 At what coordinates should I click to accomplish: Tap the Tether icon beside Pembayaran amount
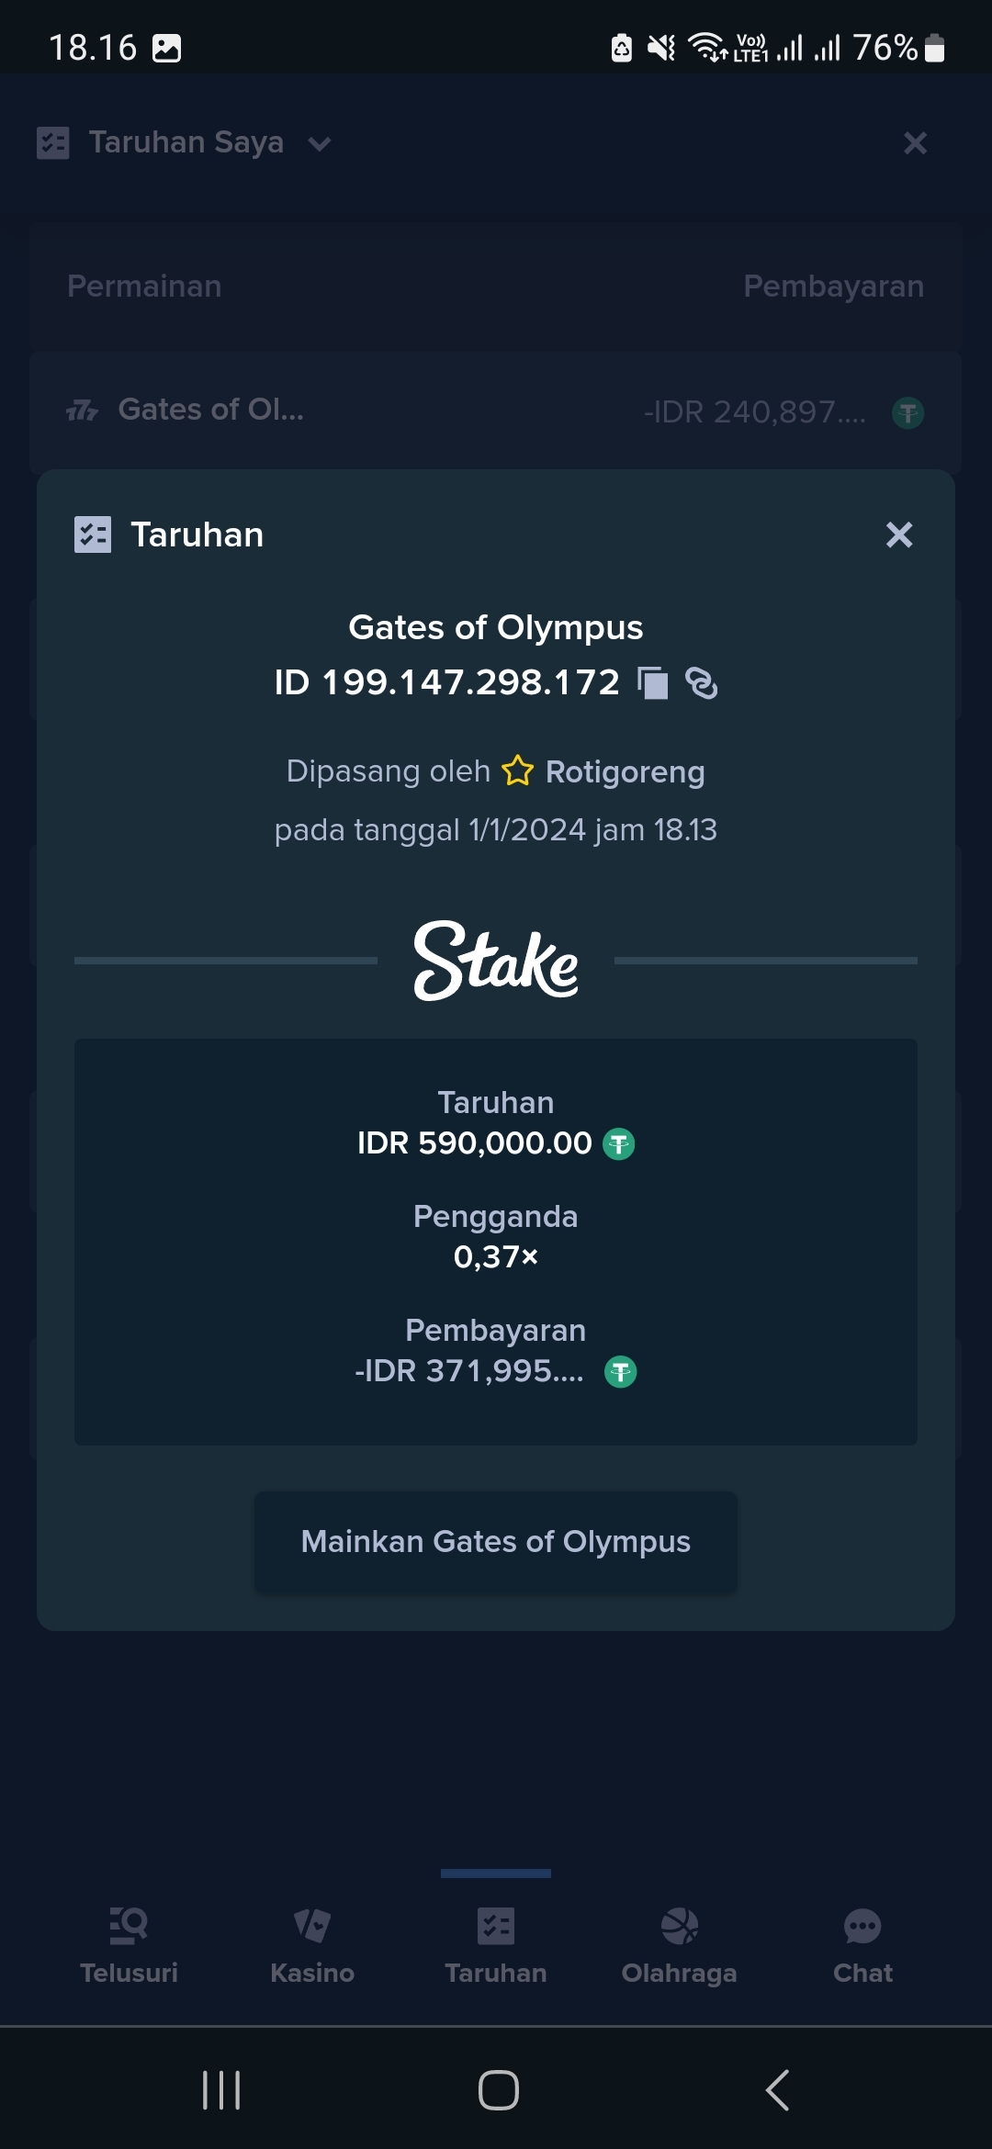pyautogui.click(x=621, y=1372)
